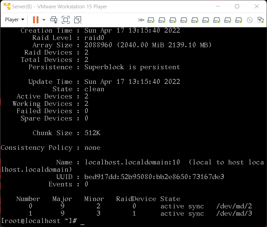The width and height of the screenshot is (267, 227).
Task: Click the root@localhost shell prompt
Action: pyautogui.click(x=39, y=221)
